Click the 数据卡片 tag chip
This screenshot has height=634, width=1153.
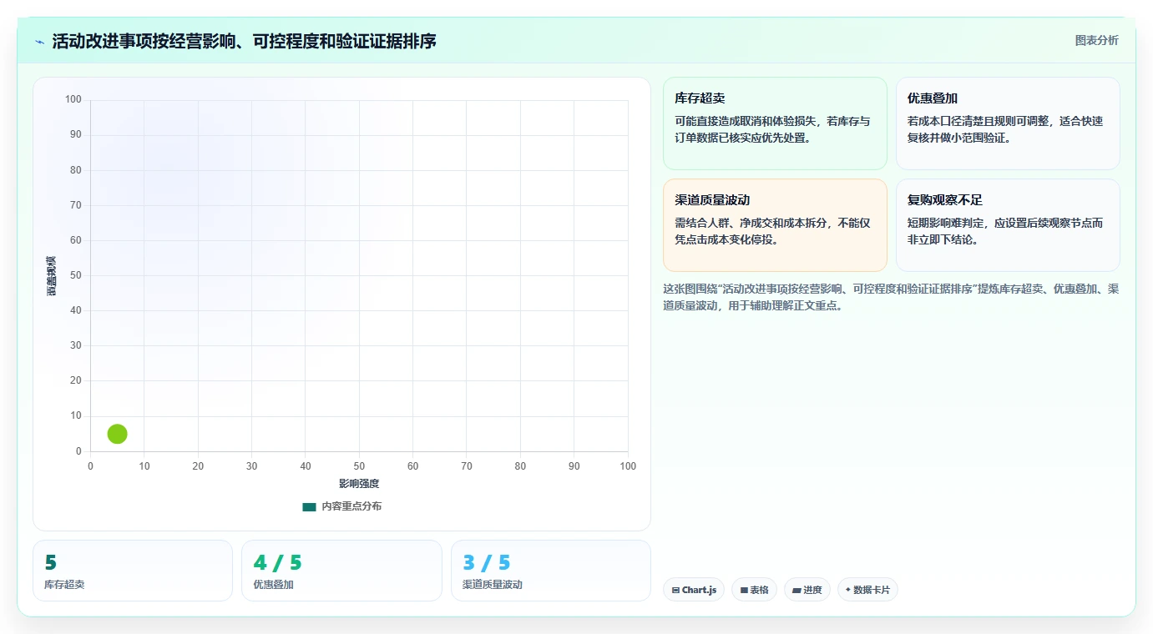[x=867, y=590]
